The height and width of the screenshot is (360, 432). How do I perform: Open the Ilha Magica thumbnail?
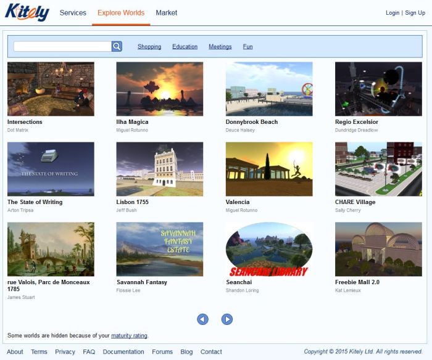pos(159,89)
